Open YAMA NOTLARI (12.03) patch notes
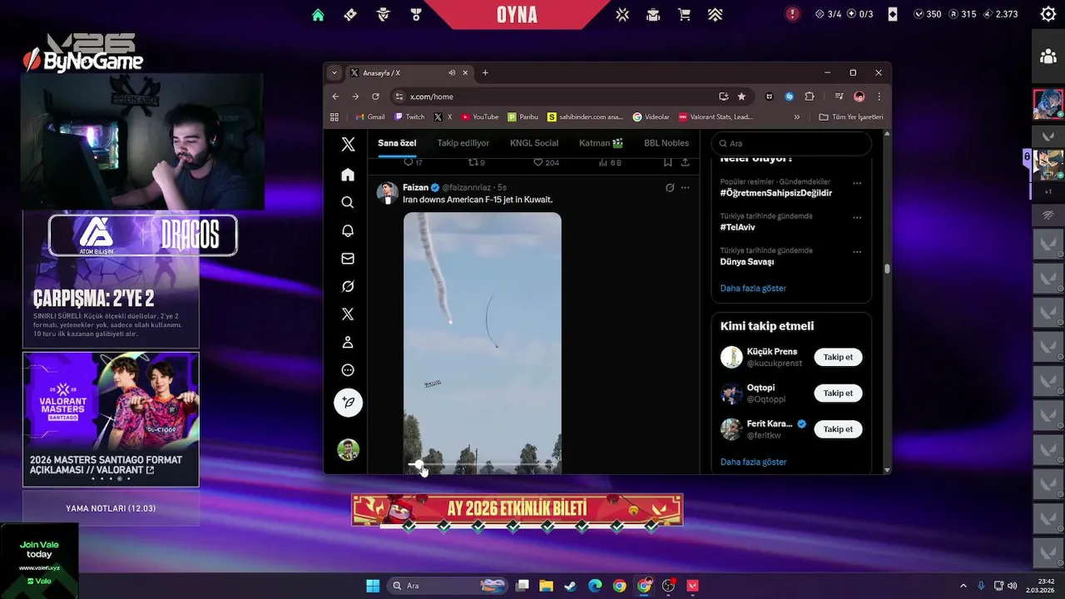1065x599 pixels. click(111, 508)
